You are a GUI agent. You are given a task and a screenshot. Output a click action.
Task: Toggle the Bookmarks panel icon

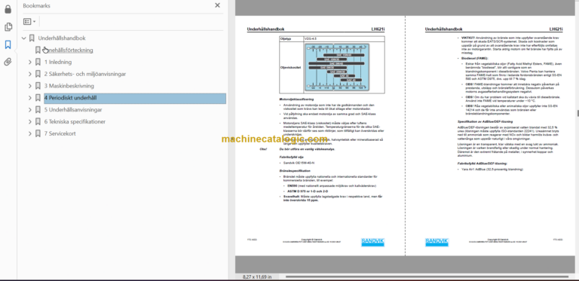coord(8,44)
